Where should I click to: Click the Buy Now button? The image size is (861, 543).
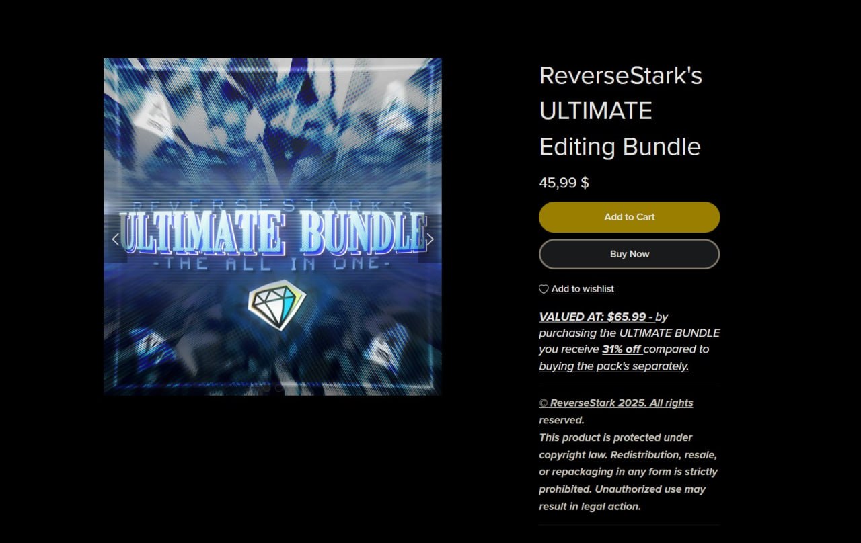(629, 254)
